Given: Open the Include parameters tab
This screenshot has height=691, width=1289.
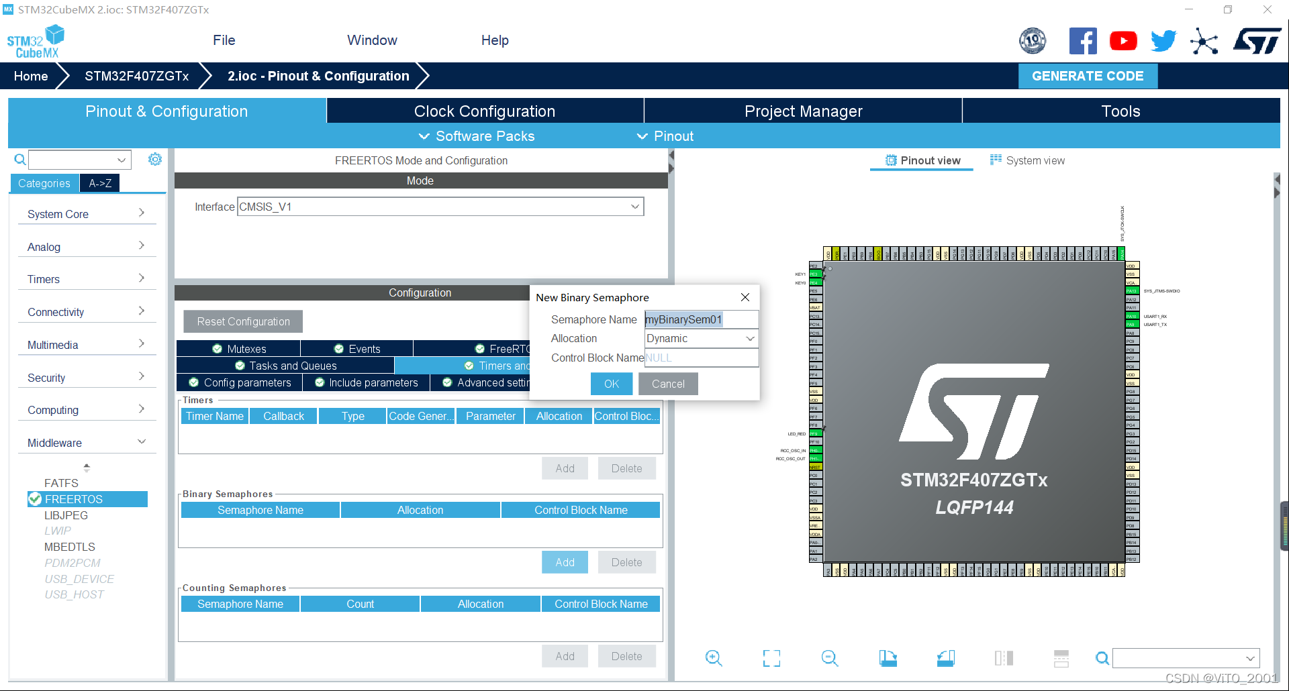Looking at the screenshot, I should (366, 382).
